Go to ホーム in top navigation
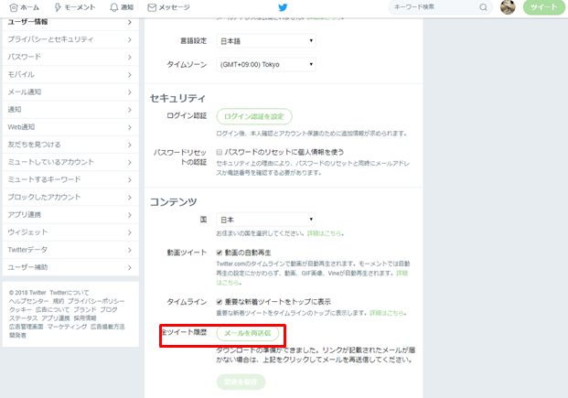The width and height of the screenshot is (568, 398). point(25,7)
